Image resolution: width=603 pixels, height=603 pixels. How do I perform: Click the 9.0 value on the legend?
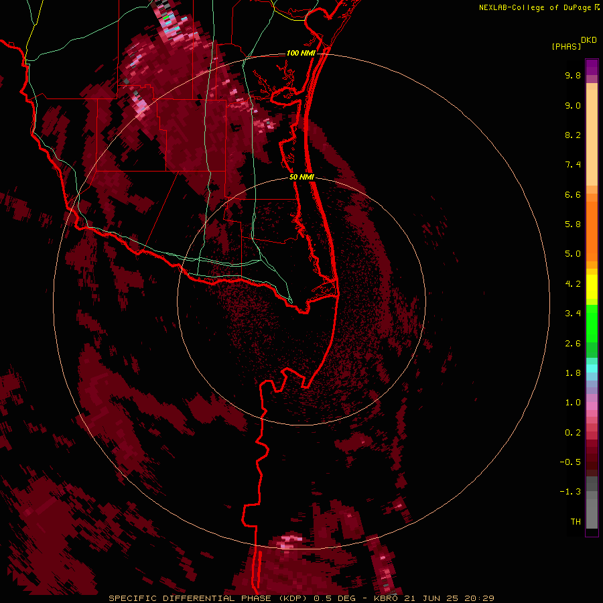tap(573, 105)
